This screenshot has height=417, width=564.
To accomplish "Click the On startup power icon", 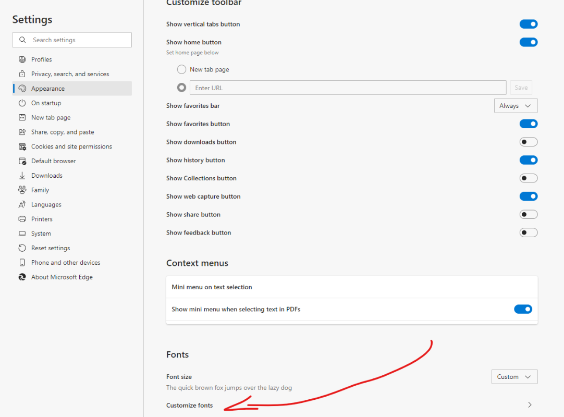I will click(22, 103).
